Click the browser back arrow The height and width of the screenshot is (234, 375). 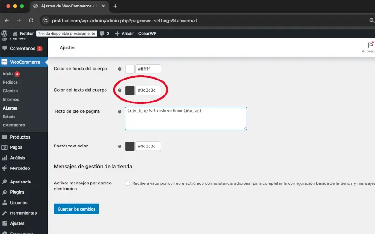(x=7, y=21)
